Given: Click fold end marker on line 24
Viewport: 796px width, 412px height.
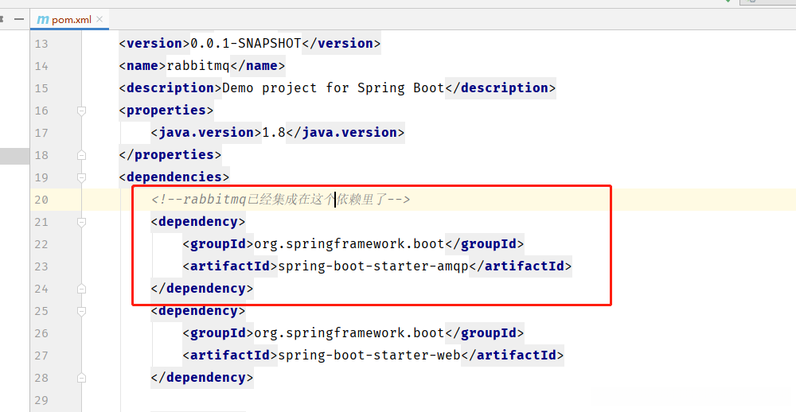Looking at the screenshot, I should [81, 289].
